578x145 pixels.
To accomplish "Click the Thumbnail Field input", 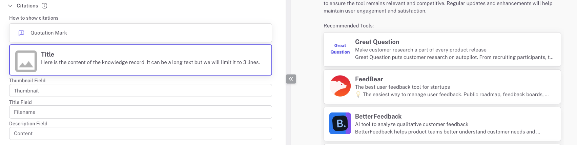I will click(140, 90).
